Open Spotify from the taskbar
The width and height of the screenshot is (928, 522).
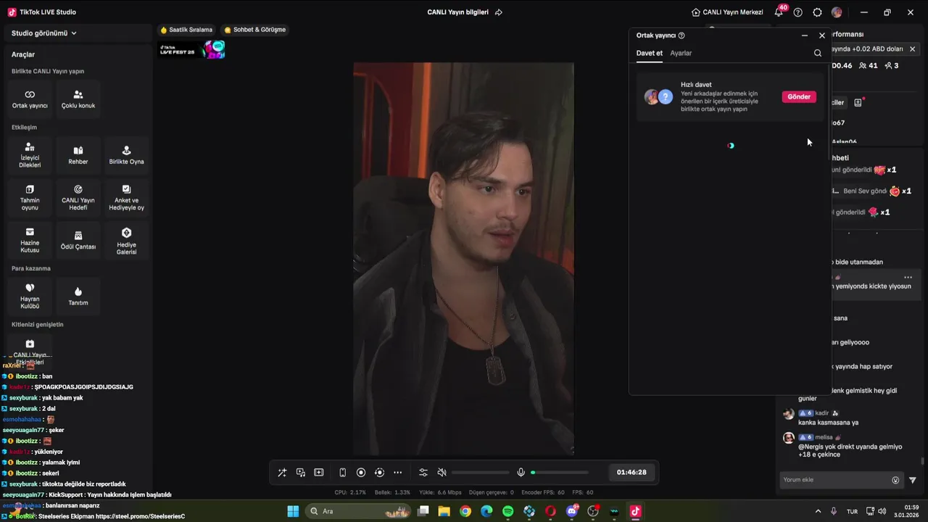(x=508, y=511)
